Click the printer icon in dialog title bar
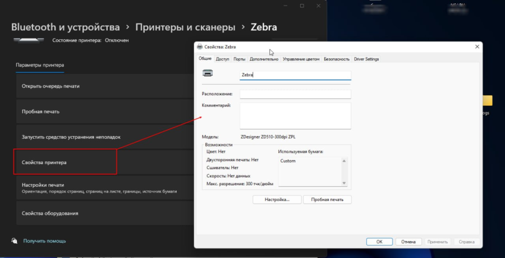Viewport: 505px width, 258px height. tap(200, 46)
